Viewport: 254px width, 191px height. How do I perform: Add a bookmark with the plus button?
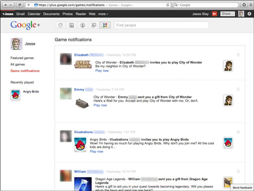pos(29,5)
